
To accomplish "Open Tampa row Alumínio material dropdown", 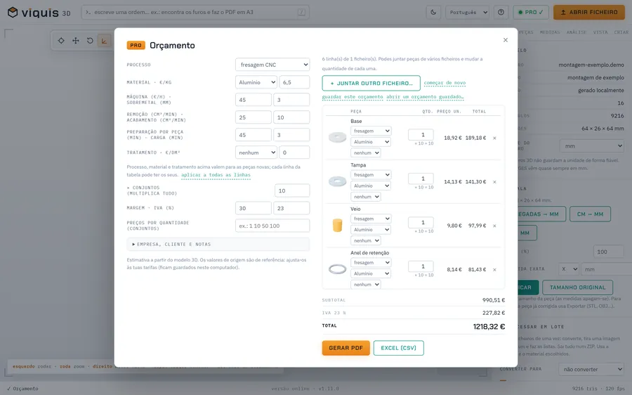I will (x=371, y=186).
